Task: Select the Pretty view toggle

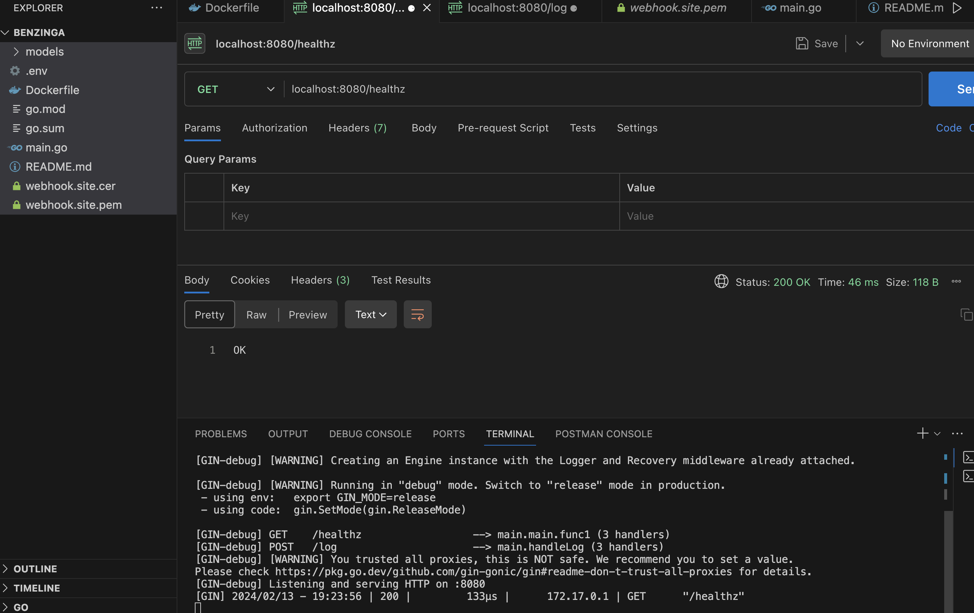Action: coord(210,314)
